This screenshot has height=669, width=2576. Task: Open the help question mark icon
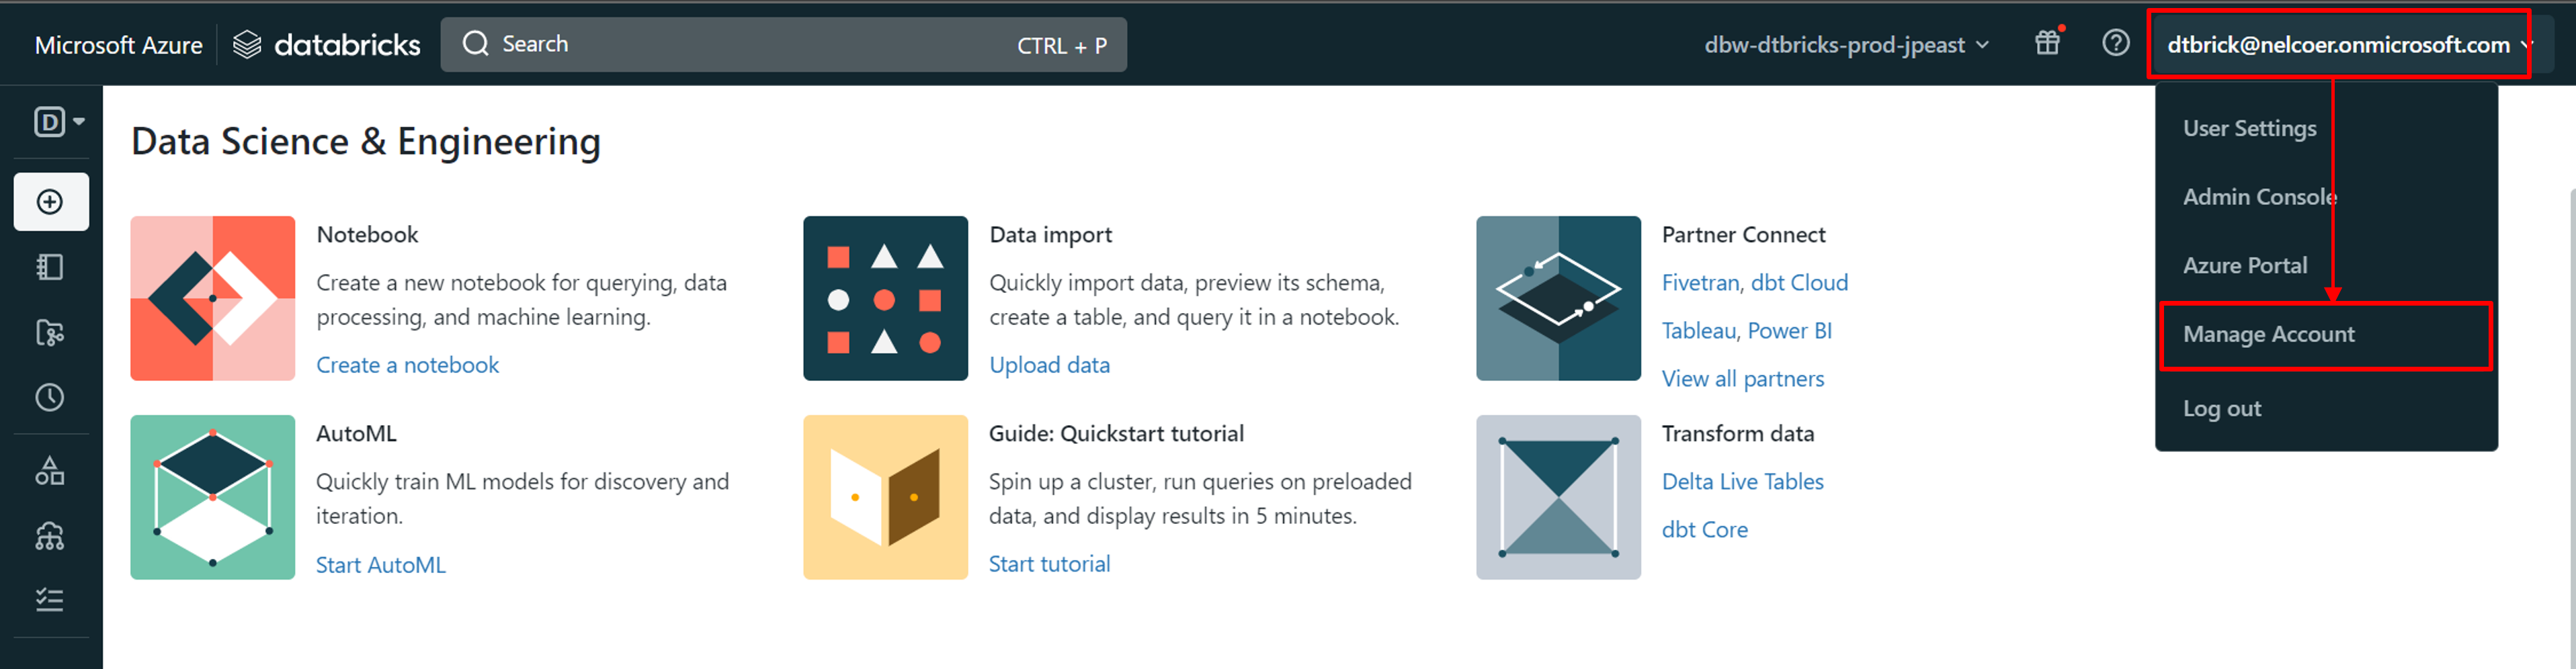[x=2115, y=43]
